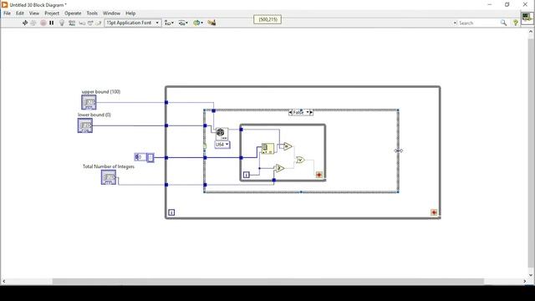The width and height of the screenshot is (535, 301).
Task: Select the Greater Or Equal node
Action: (x=280, y=168)
